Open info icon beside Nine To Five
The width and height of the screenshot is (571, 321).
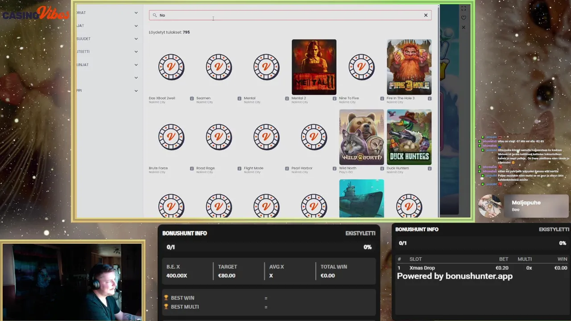point(382,99)
